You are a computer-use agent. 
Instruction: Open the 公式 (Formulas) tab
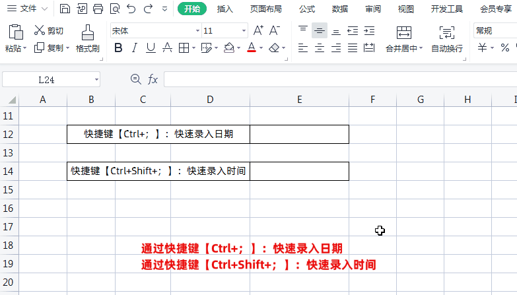click(307, 9)
